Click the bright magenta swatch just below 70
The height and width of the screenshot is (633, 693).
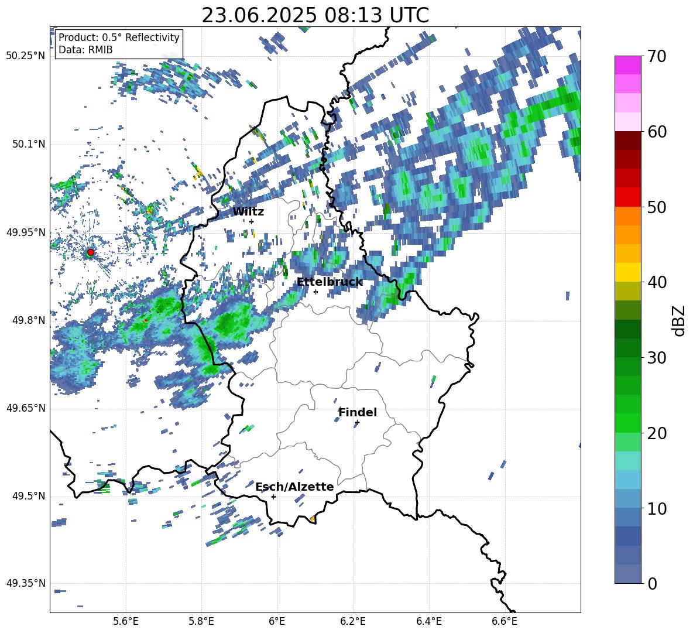pyautogui.click(x=627, y=66)
